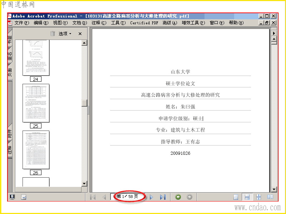Click the next view arrow button
Screen dimensions: 286x214
(x=189, y=197)
